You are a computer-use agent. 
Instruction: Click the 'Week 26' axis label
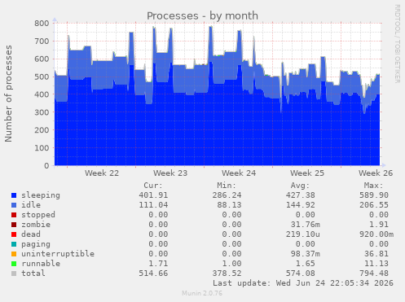[376, 173]
